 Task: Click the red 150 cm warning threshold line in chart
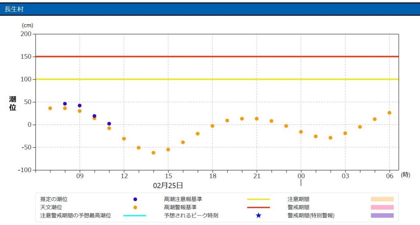[217, 57]
